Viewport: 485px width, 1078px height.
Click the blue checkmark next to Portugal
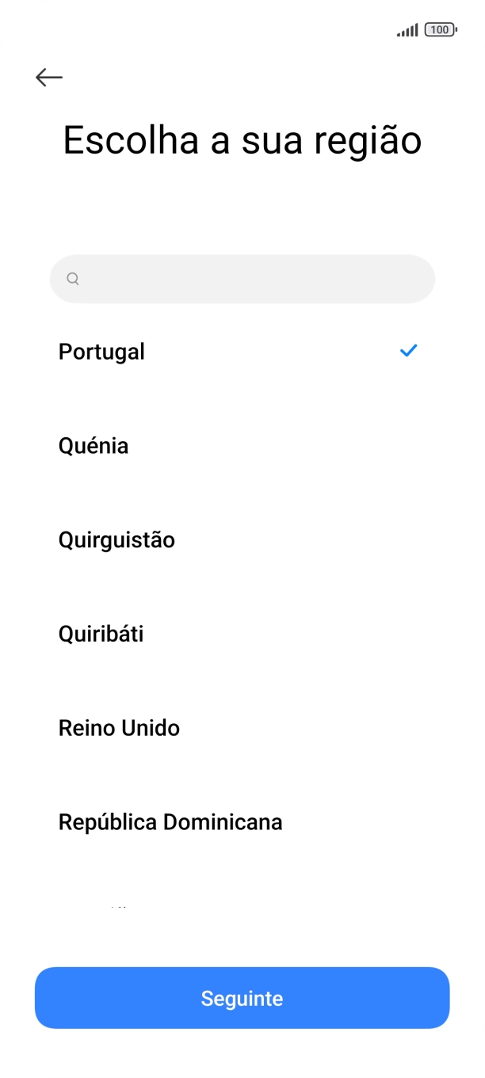click(x=409, y=351)
